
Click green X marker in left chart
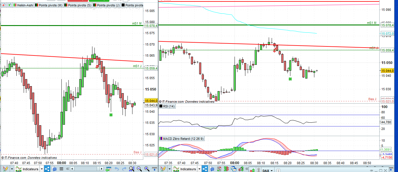[111, 115]
